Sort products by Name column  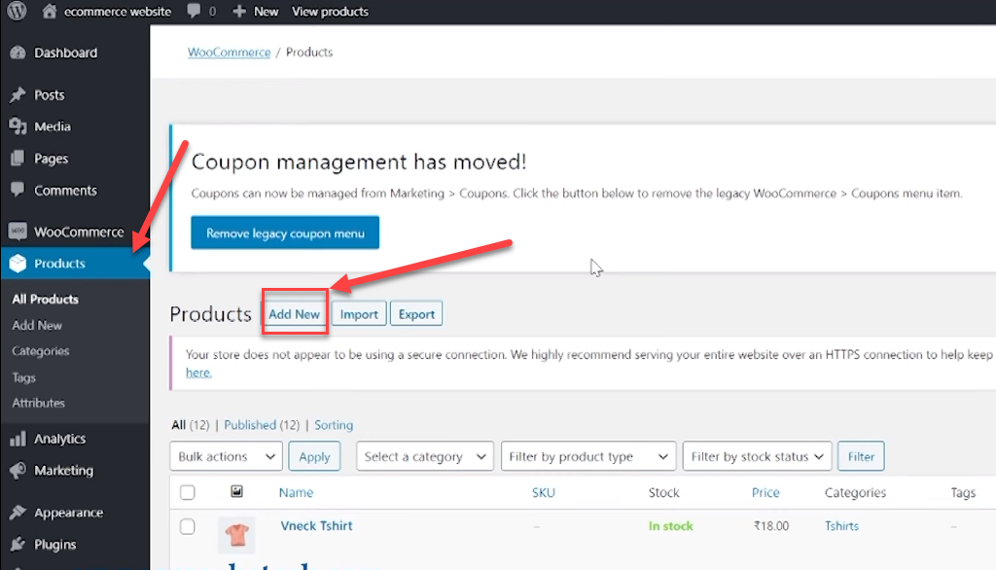tap(296, 492)
